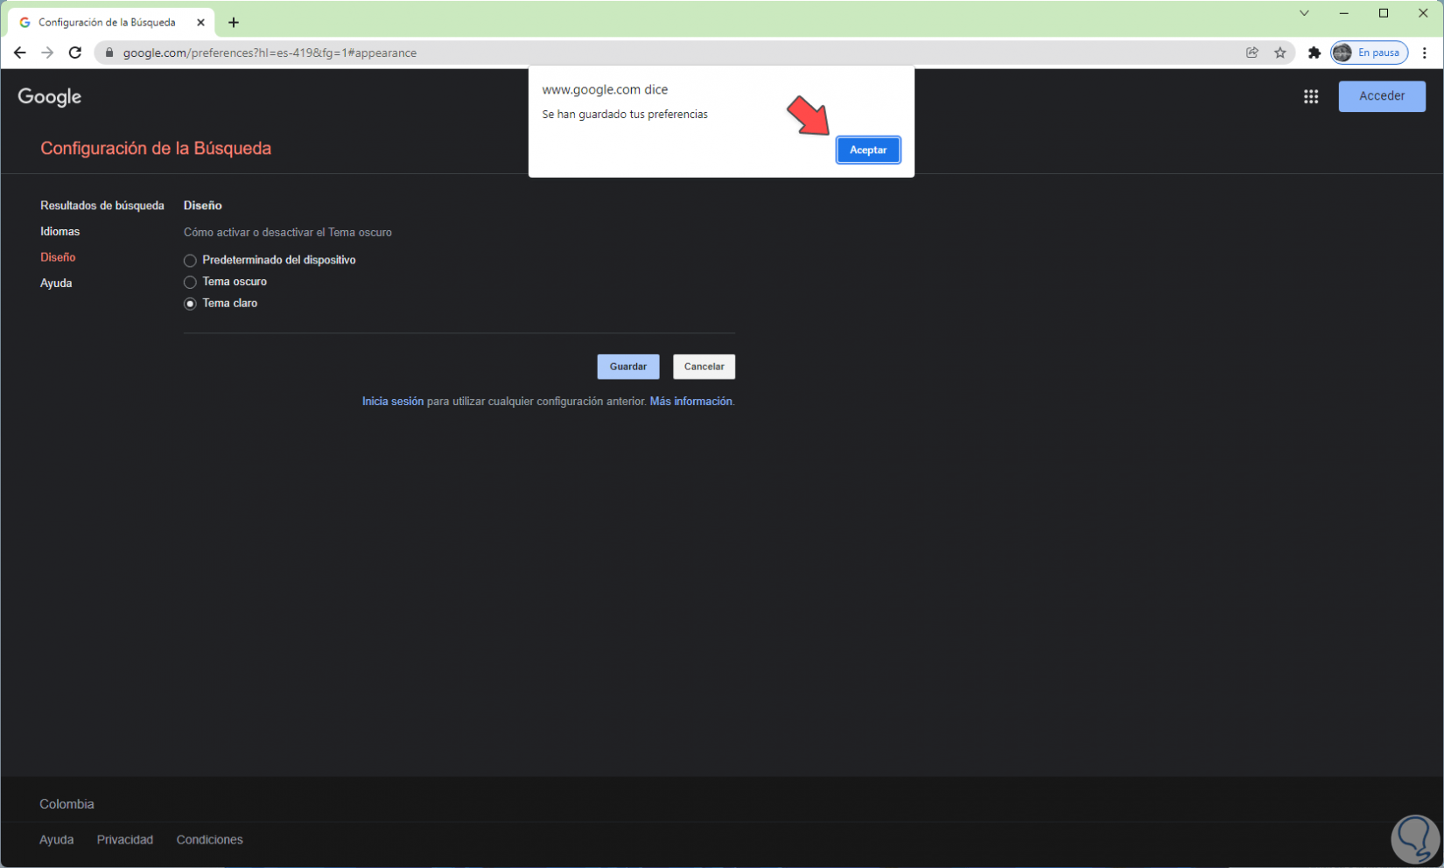This screenshot has height=868, width=1444.
Task: Click the 'Se han guardado tus preferencias' message
Action: point(625,115)
